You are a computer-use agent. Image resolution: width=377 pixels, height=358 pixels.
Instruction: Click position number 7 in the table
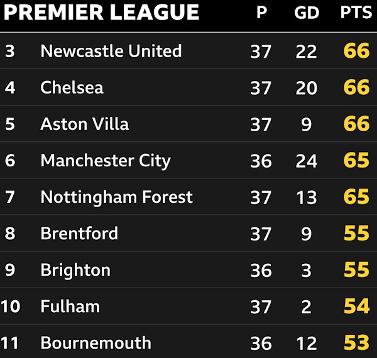click(10, 197)
